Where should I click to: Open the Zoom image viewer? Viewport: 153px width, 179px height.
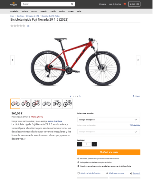tap(136, 96)
